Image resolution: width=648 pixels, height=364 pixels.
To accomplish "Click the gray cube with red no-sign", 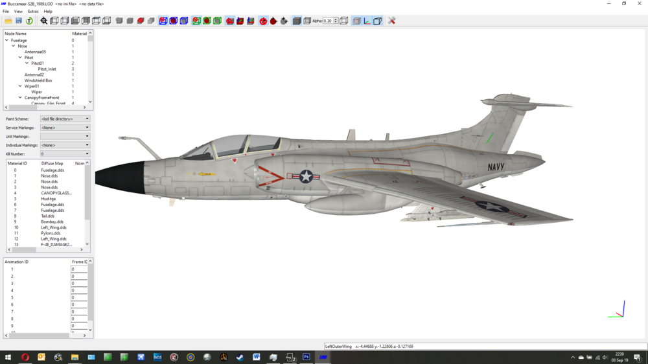I will tap(141, 21).
